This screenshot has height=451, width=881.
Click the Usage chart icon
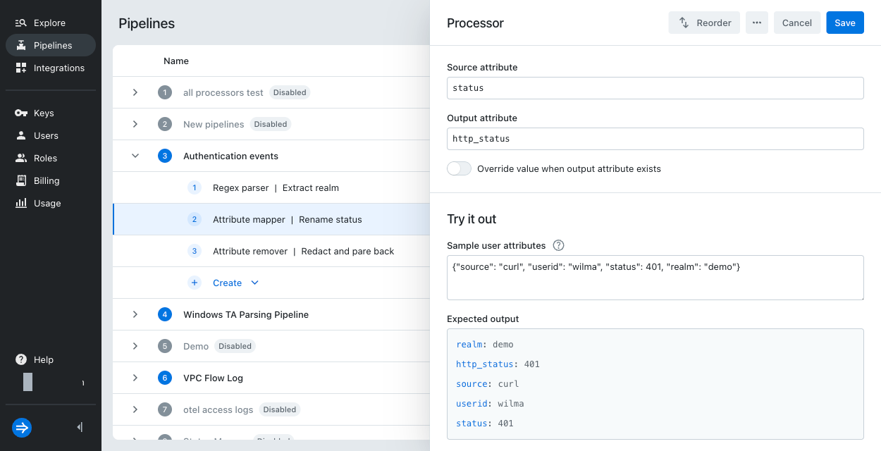pos(21,203)
